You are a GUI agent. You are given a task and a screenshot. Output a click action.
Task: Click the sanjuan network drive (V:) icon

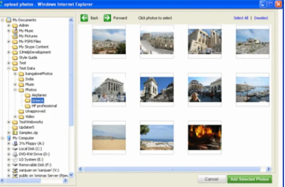point(15,170)
